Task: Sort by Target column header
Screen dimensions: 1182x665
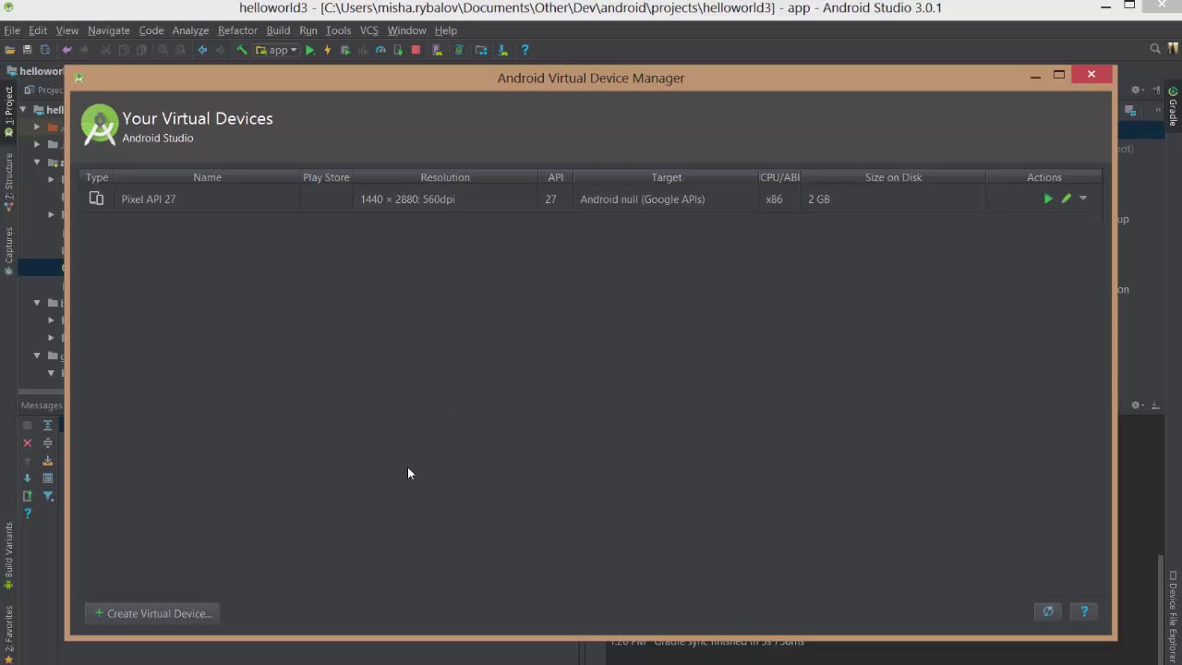Action: coord(666,177)
